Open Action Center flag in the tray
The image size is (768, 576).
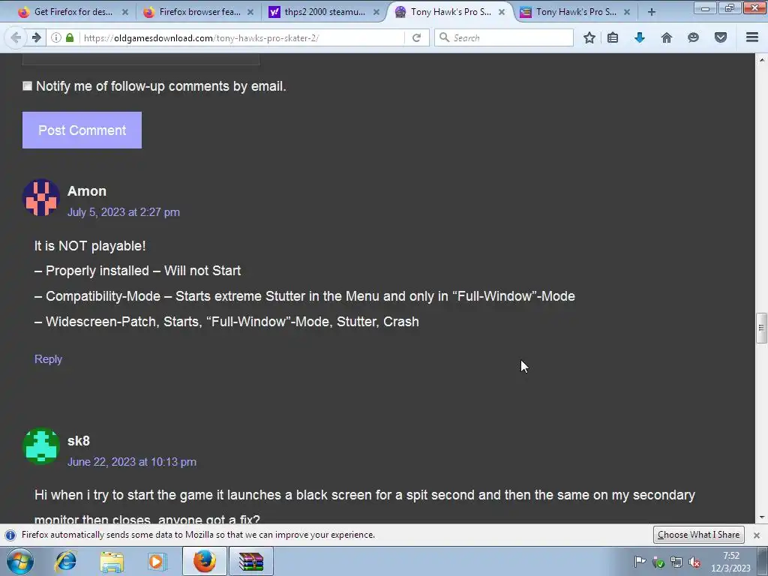point(640,562)
